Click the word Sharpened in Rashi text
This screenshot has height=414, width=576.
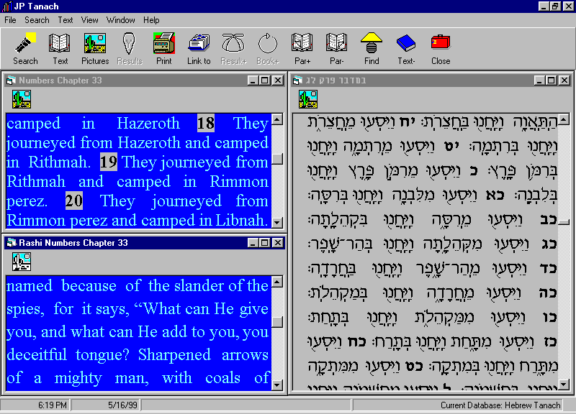tap(174, 354)
